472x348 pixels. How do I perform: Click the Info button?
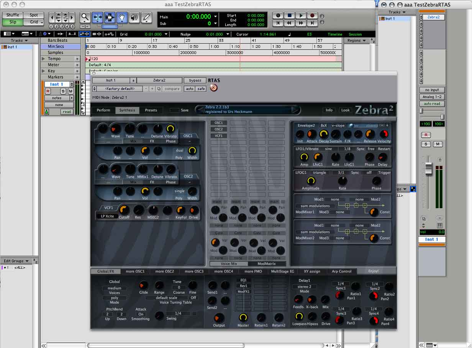(329, 110)
